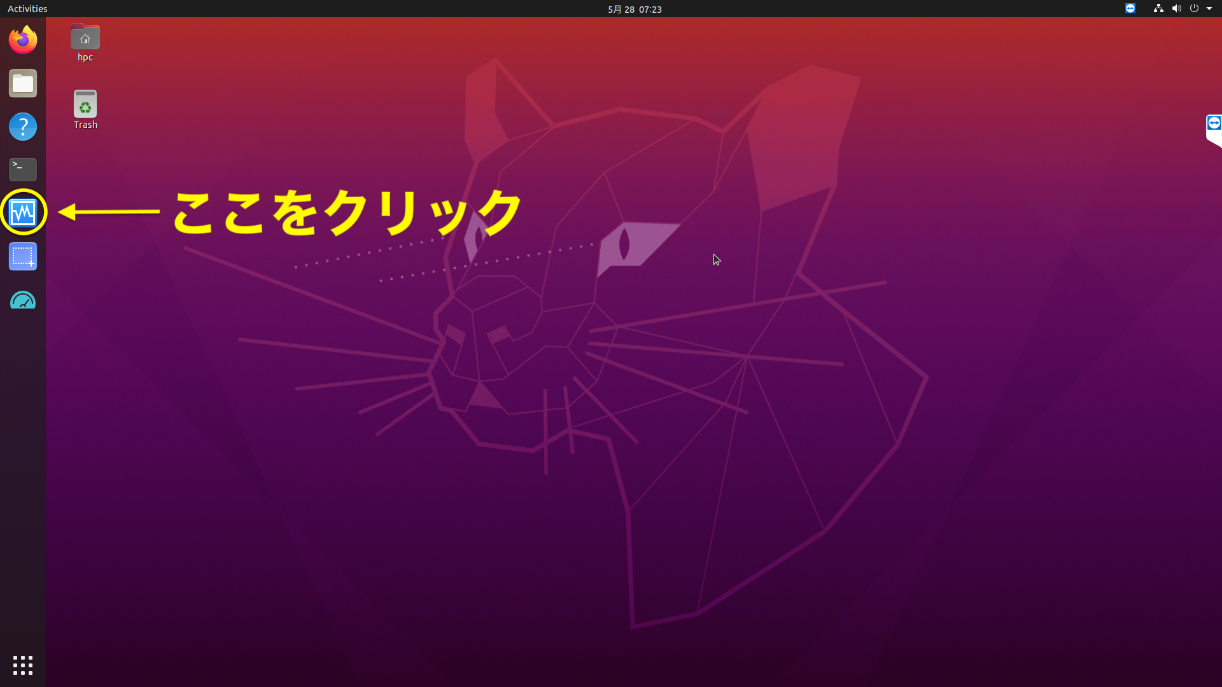This screenshot has width=1222, height=687.
Task: Open the Activities overview
Action: coord(27,9)
